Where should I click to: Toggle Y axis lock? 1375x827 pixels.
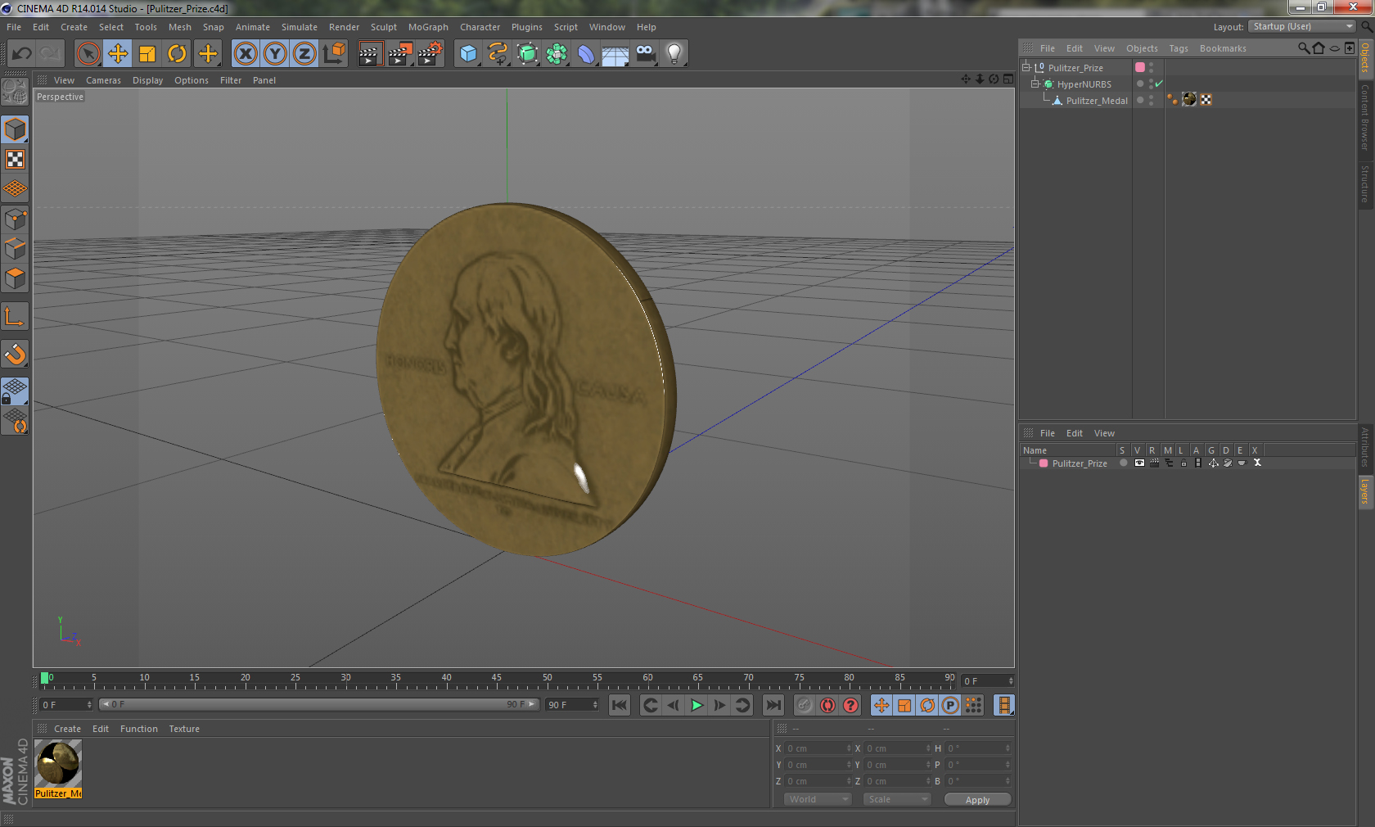pos(275,54)
